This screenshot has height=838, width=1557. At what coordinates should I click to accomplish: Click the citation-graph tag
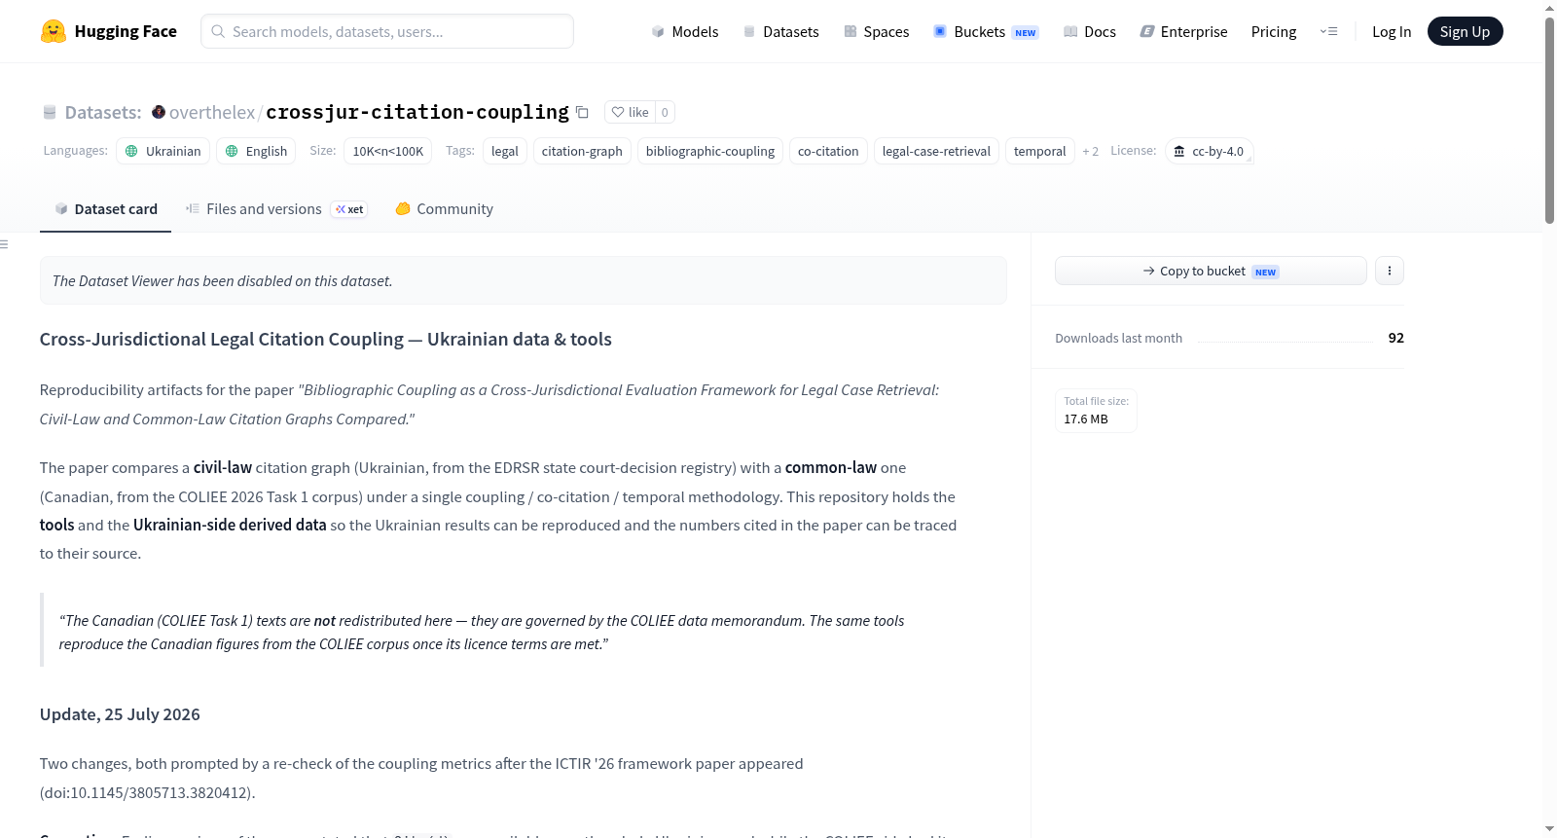click(582, 151)
